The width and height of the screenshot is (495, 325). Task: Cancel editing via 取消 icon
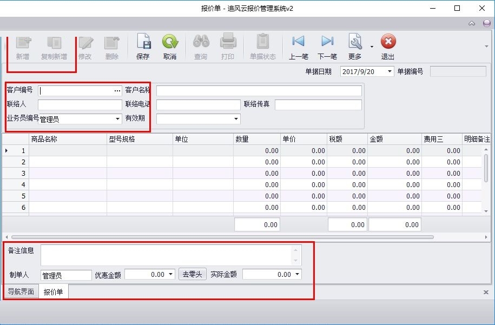170,42
